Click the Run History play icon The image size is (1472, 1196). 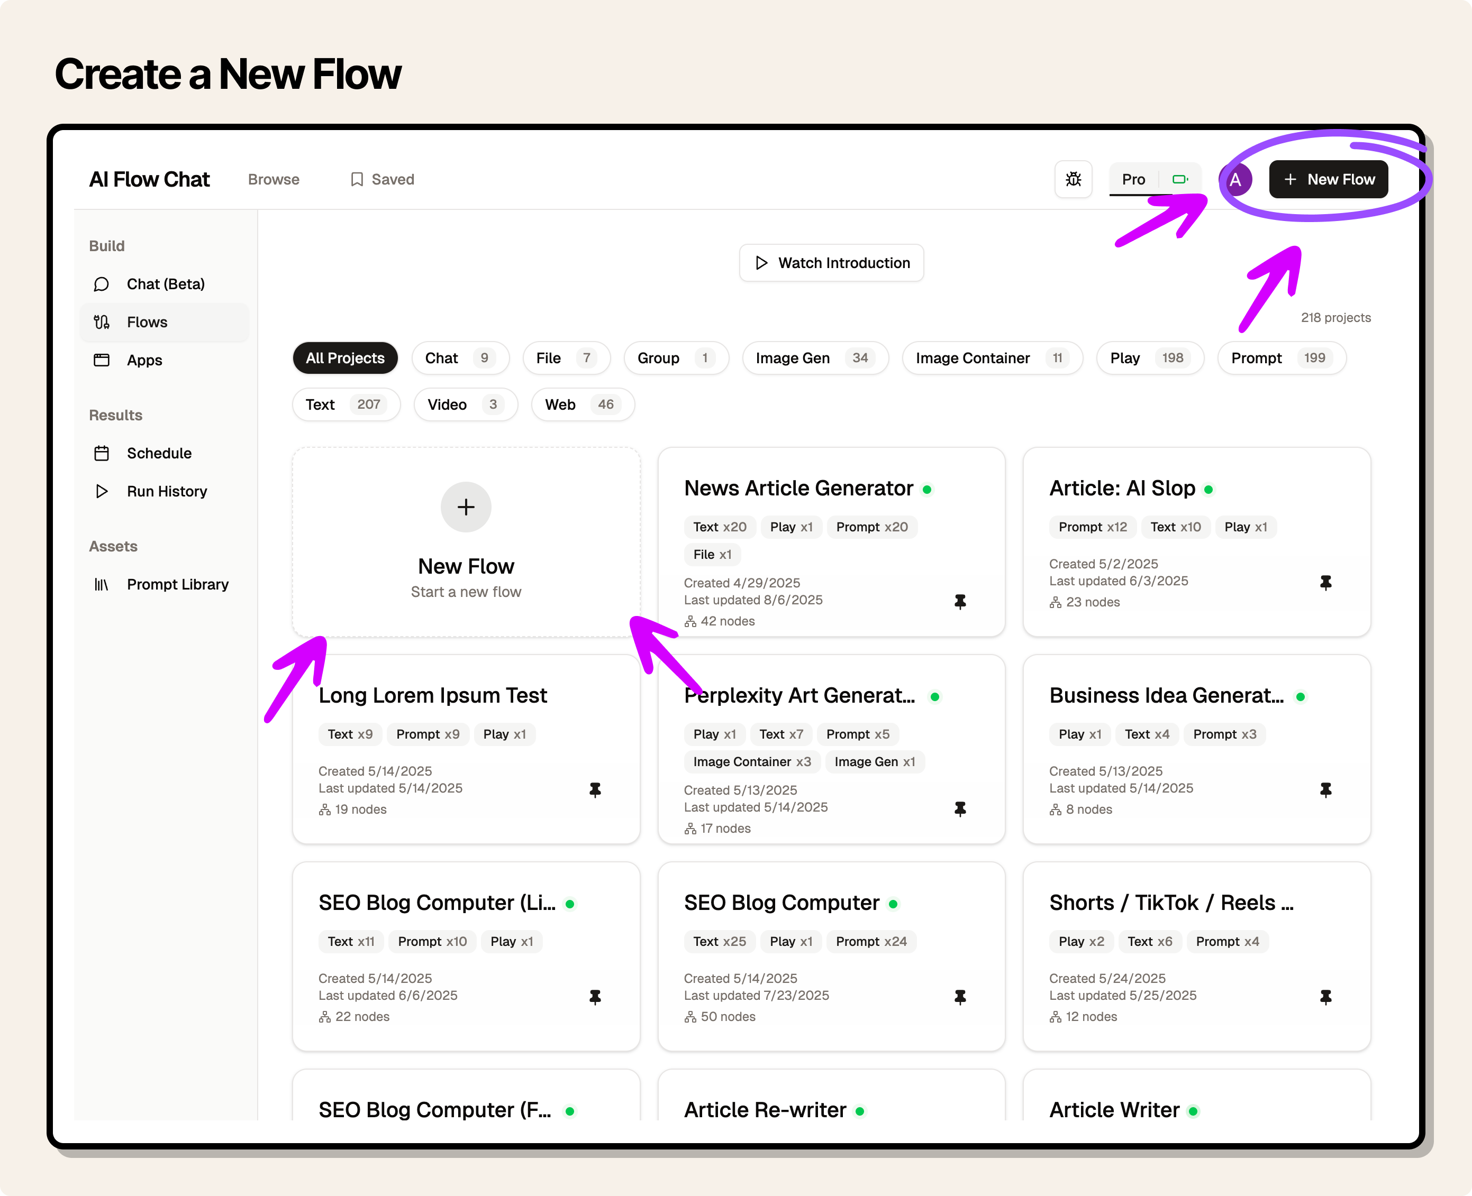pos(102,491)
